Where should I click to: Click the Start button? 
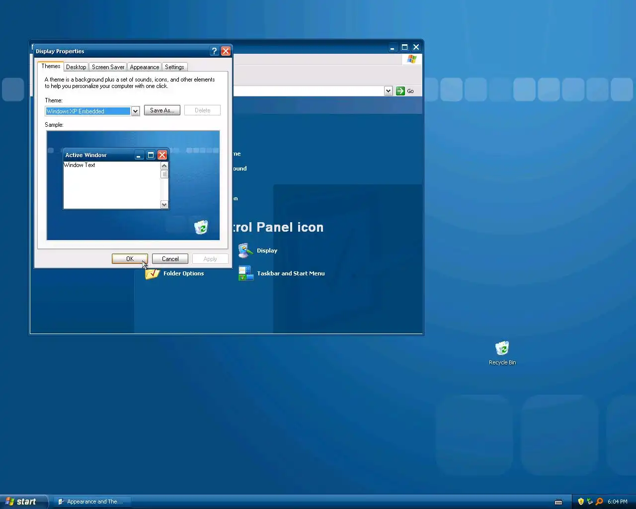(x=23, y=502)
